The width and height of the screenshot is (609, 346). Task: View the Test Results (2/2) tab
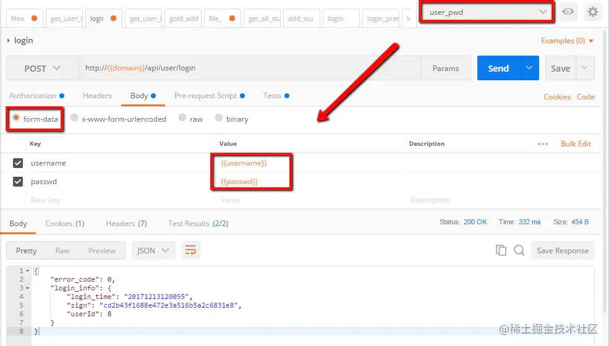[x=198, y=224]
